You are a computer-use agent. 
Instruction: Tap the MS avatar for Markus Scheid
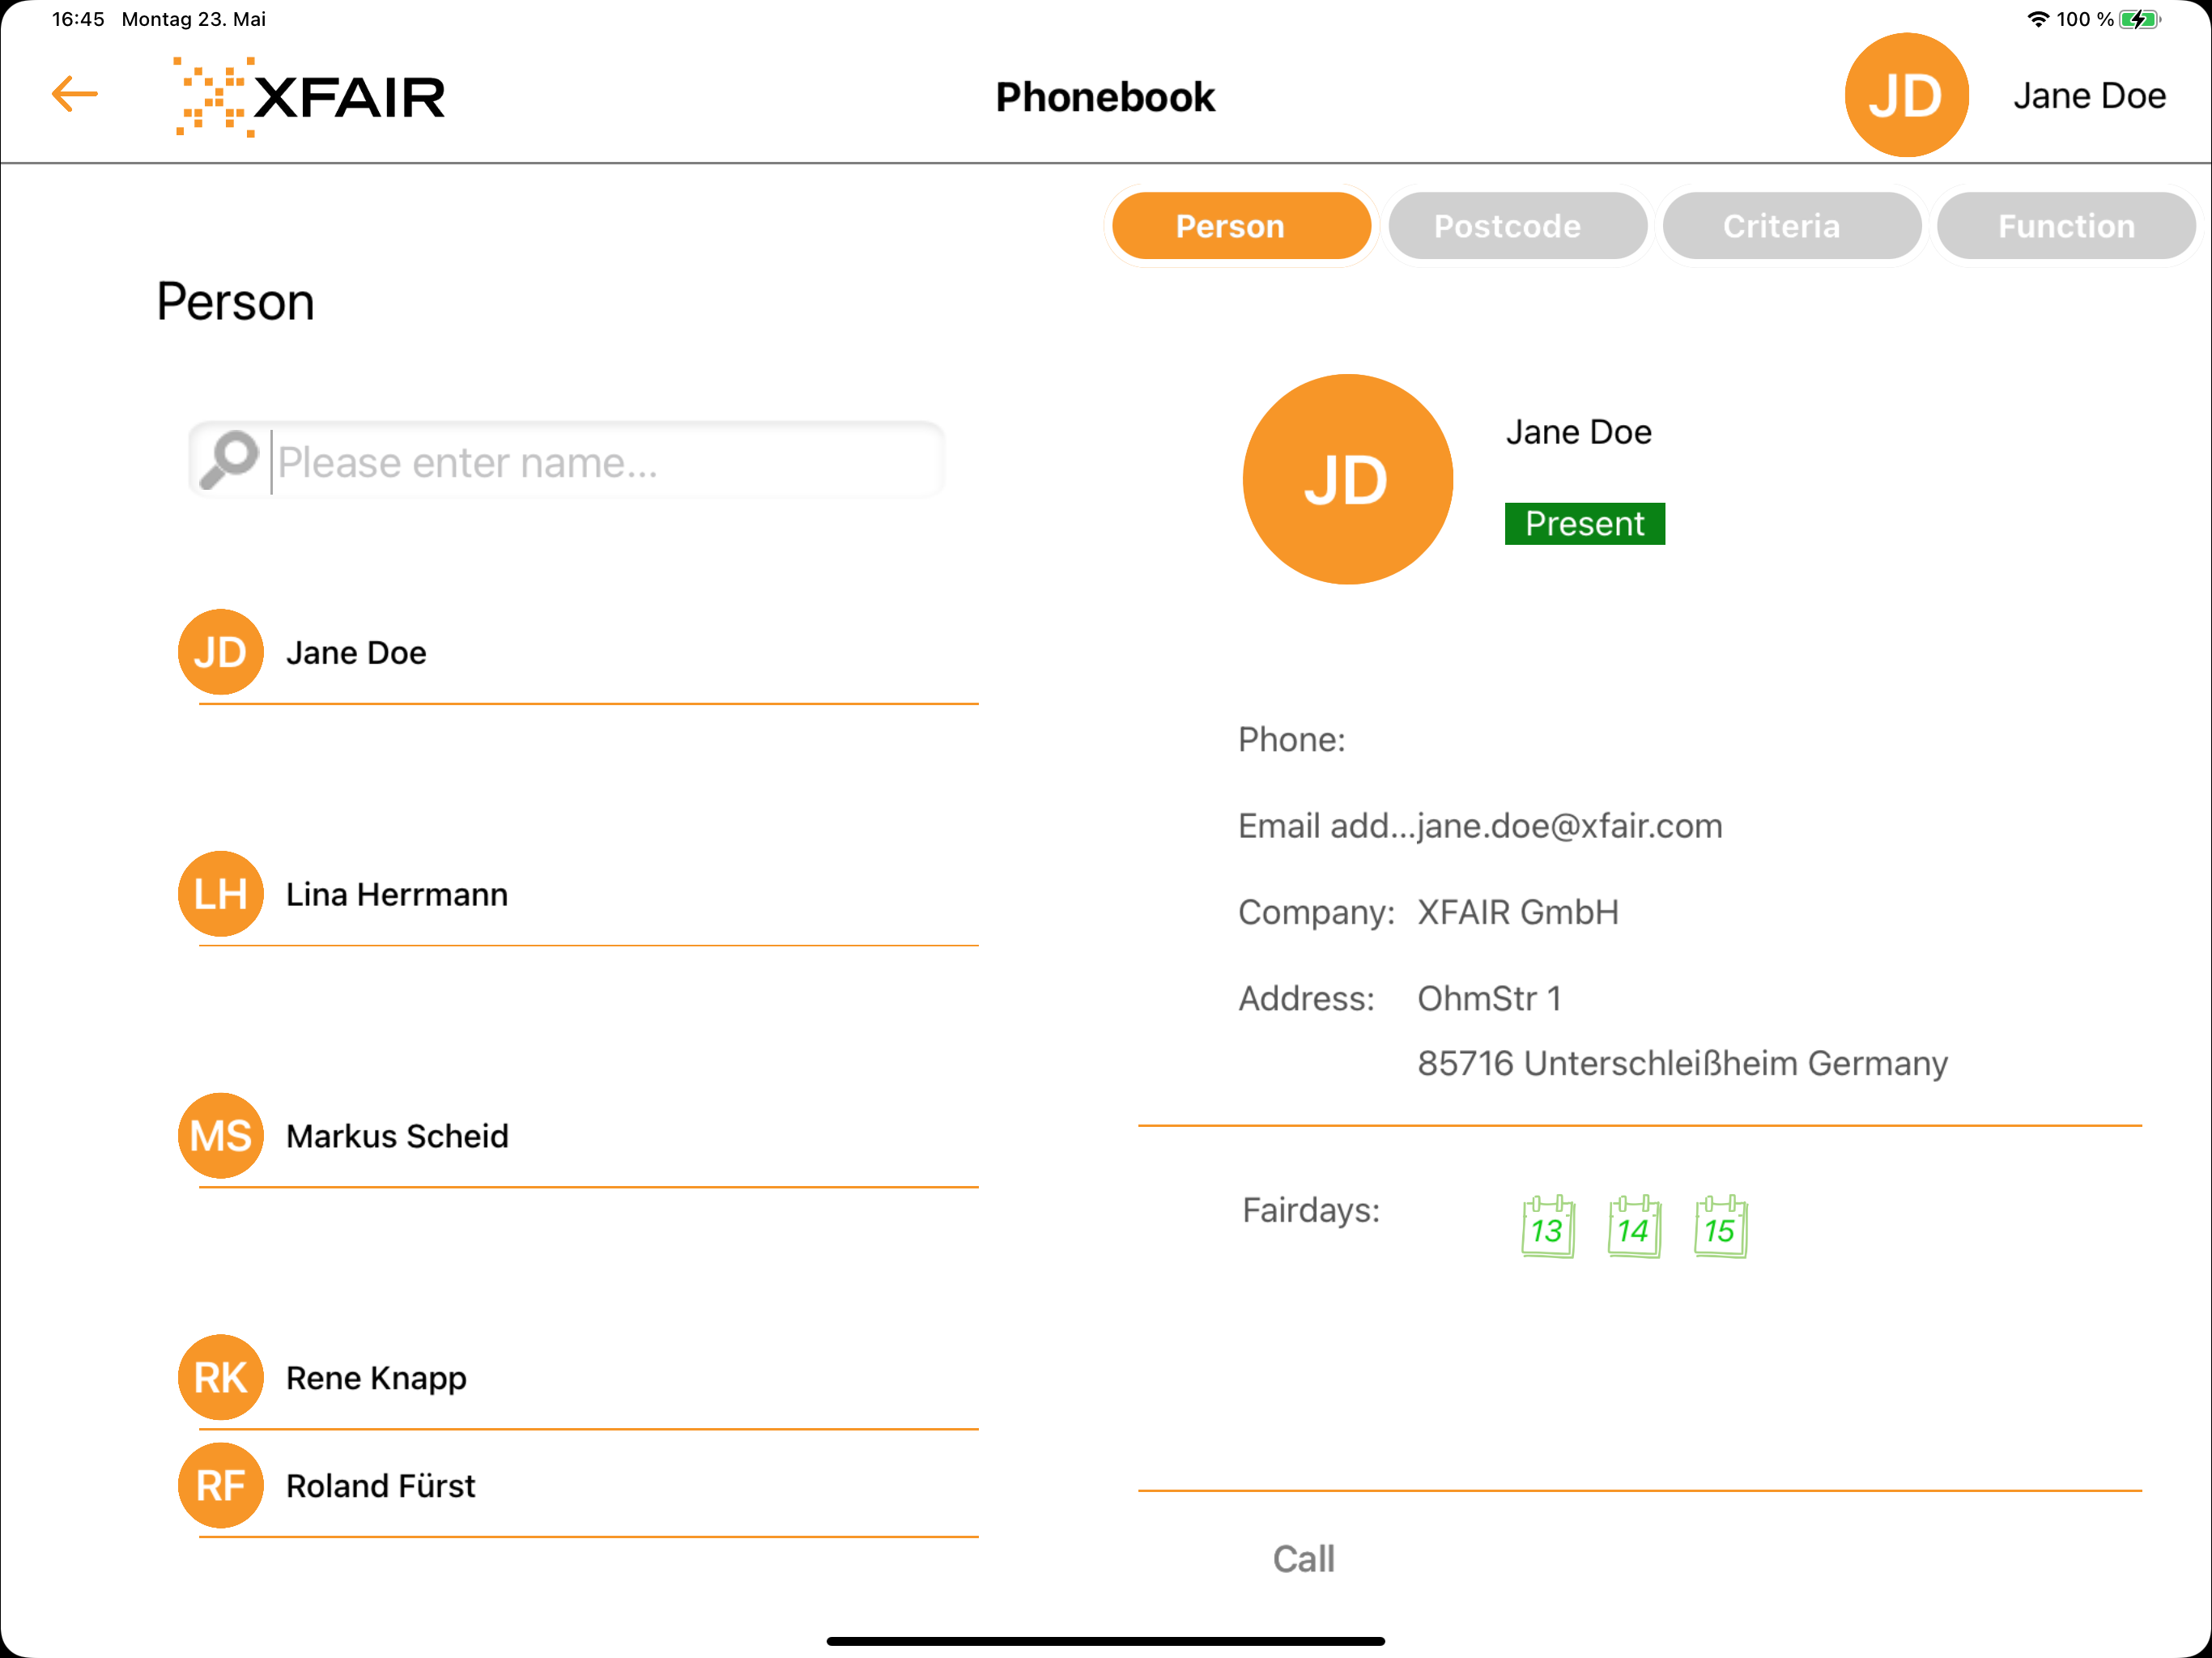(221, 1136)
